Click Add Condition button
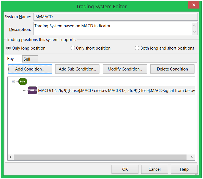Screen dimensions: 203x179 coord(30,69)
